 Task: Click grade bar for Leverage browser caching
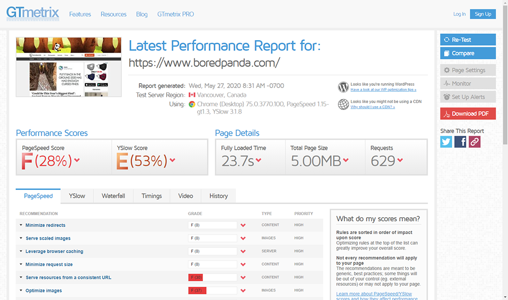[x=212, y=251]
